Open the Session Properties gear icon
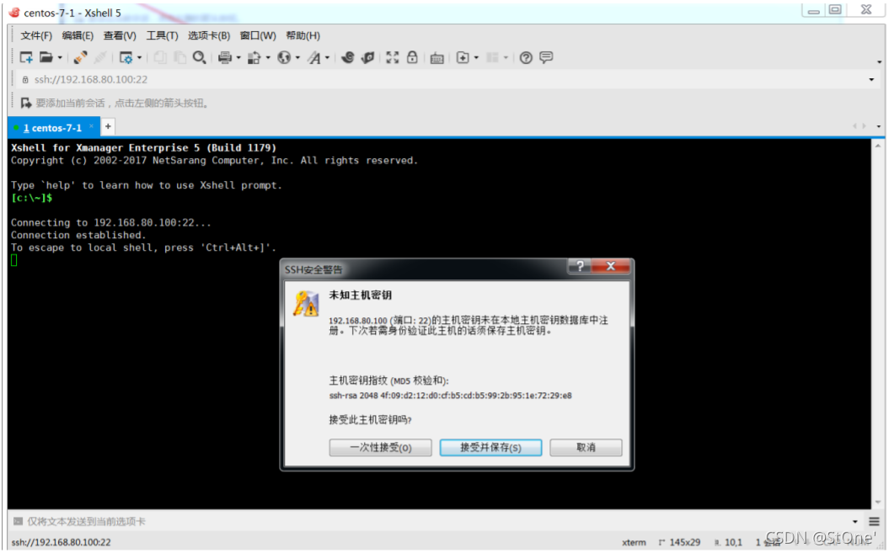 pyautogui.click(x=126, y=57)
